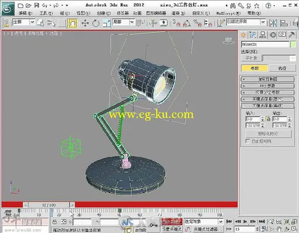Screen dimensions: 299x233
Task: Activate the Select and Scale tool
Action: coord(106,23)
